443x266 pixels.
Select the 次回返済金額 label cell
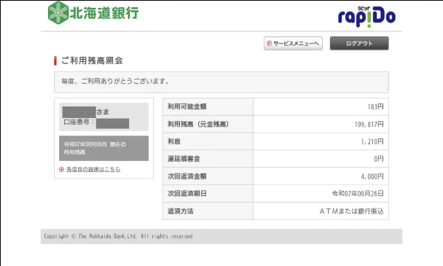[208, 176]
